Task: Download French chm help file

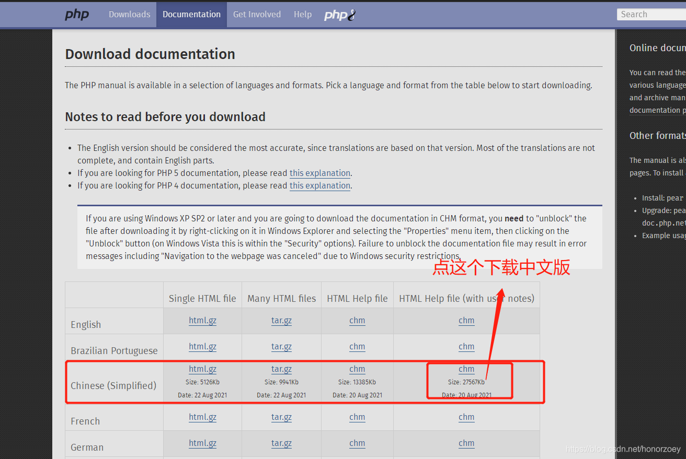Action: (357, 417)
